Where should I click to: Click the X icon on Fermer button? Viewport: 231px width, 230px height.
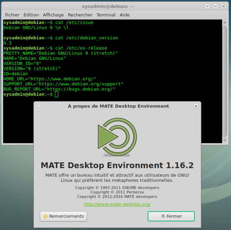coord(163,216)
